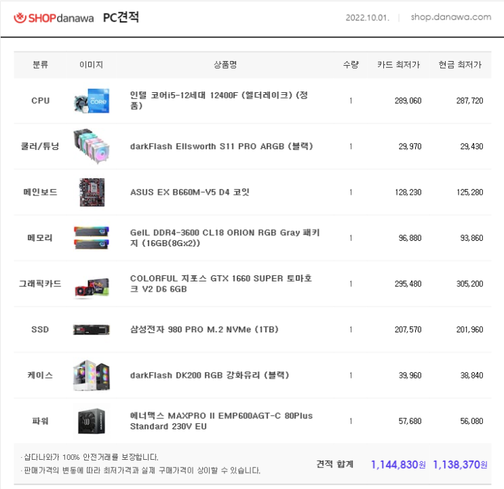Screen dimensions: 504x489
Task: Click cash total 1,138,370원
Action: coord(460,465)
